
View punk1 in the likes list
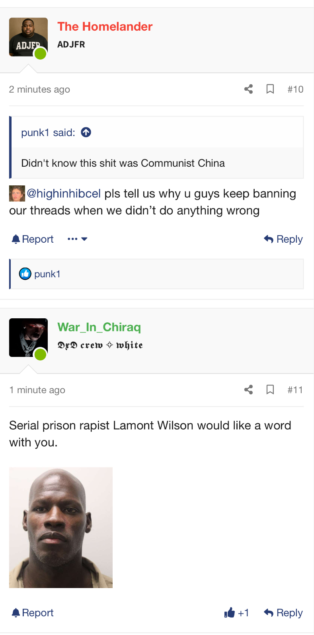(47, 274)
